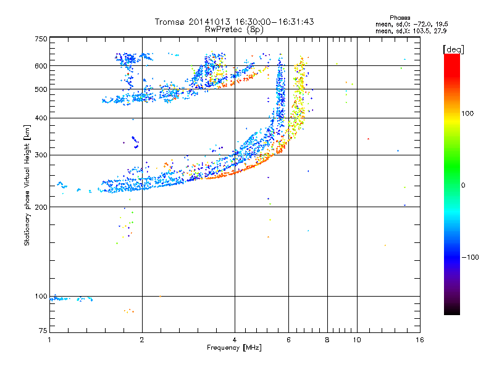Click the y-axis tick label '200'

pyautogui.click(x=41, y=207)
